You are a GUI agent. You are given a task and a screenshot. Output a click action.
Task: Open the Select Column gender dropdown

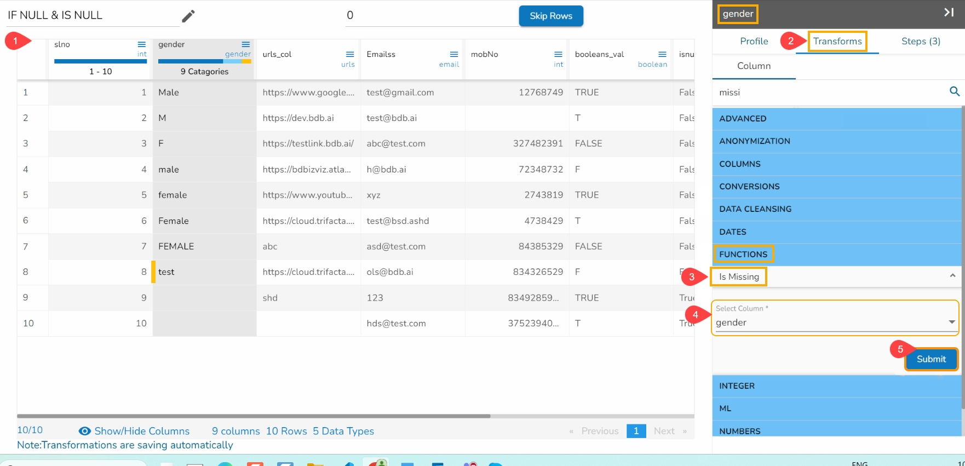click(x=951, y=322)
